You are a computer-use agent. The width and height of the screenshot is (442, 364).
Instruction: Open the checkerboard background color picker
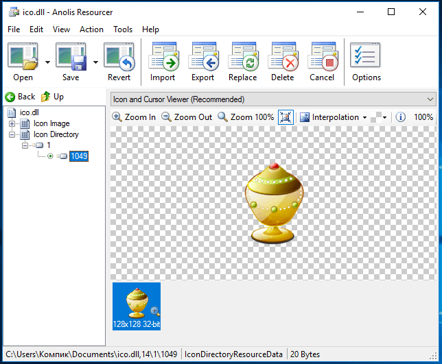coord(379,117)
